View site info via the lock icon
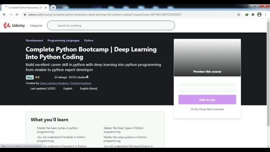Viewport: 270px width, 152px height. point(25,15)
